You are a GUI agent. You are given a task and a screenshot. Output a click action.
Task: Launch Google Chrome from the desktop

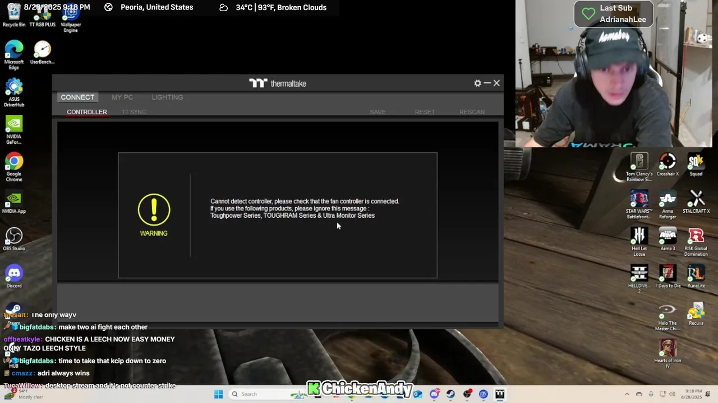[x=14, y=167]
